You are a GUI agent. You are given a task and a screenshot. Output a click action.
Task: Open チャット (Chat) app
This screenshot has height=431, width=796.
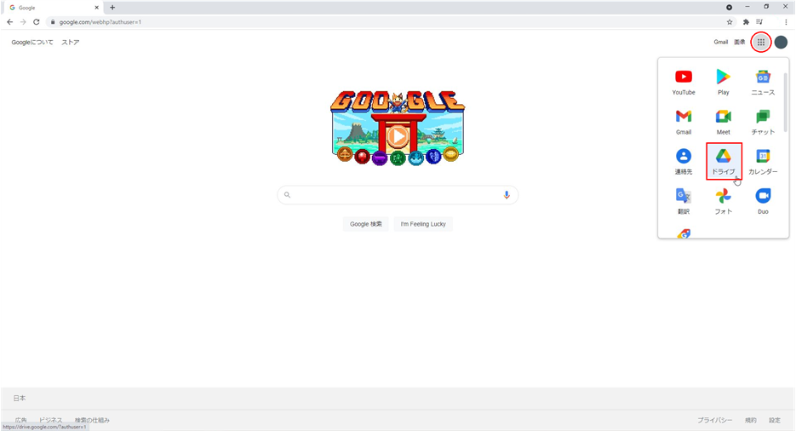click(763, 122)
